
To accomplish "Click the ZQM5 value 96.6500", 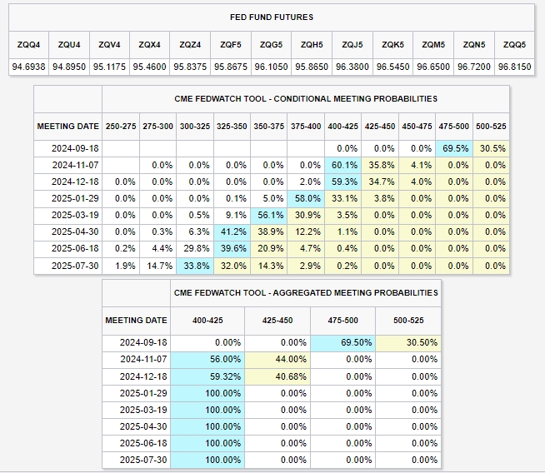I will [433, 67].
